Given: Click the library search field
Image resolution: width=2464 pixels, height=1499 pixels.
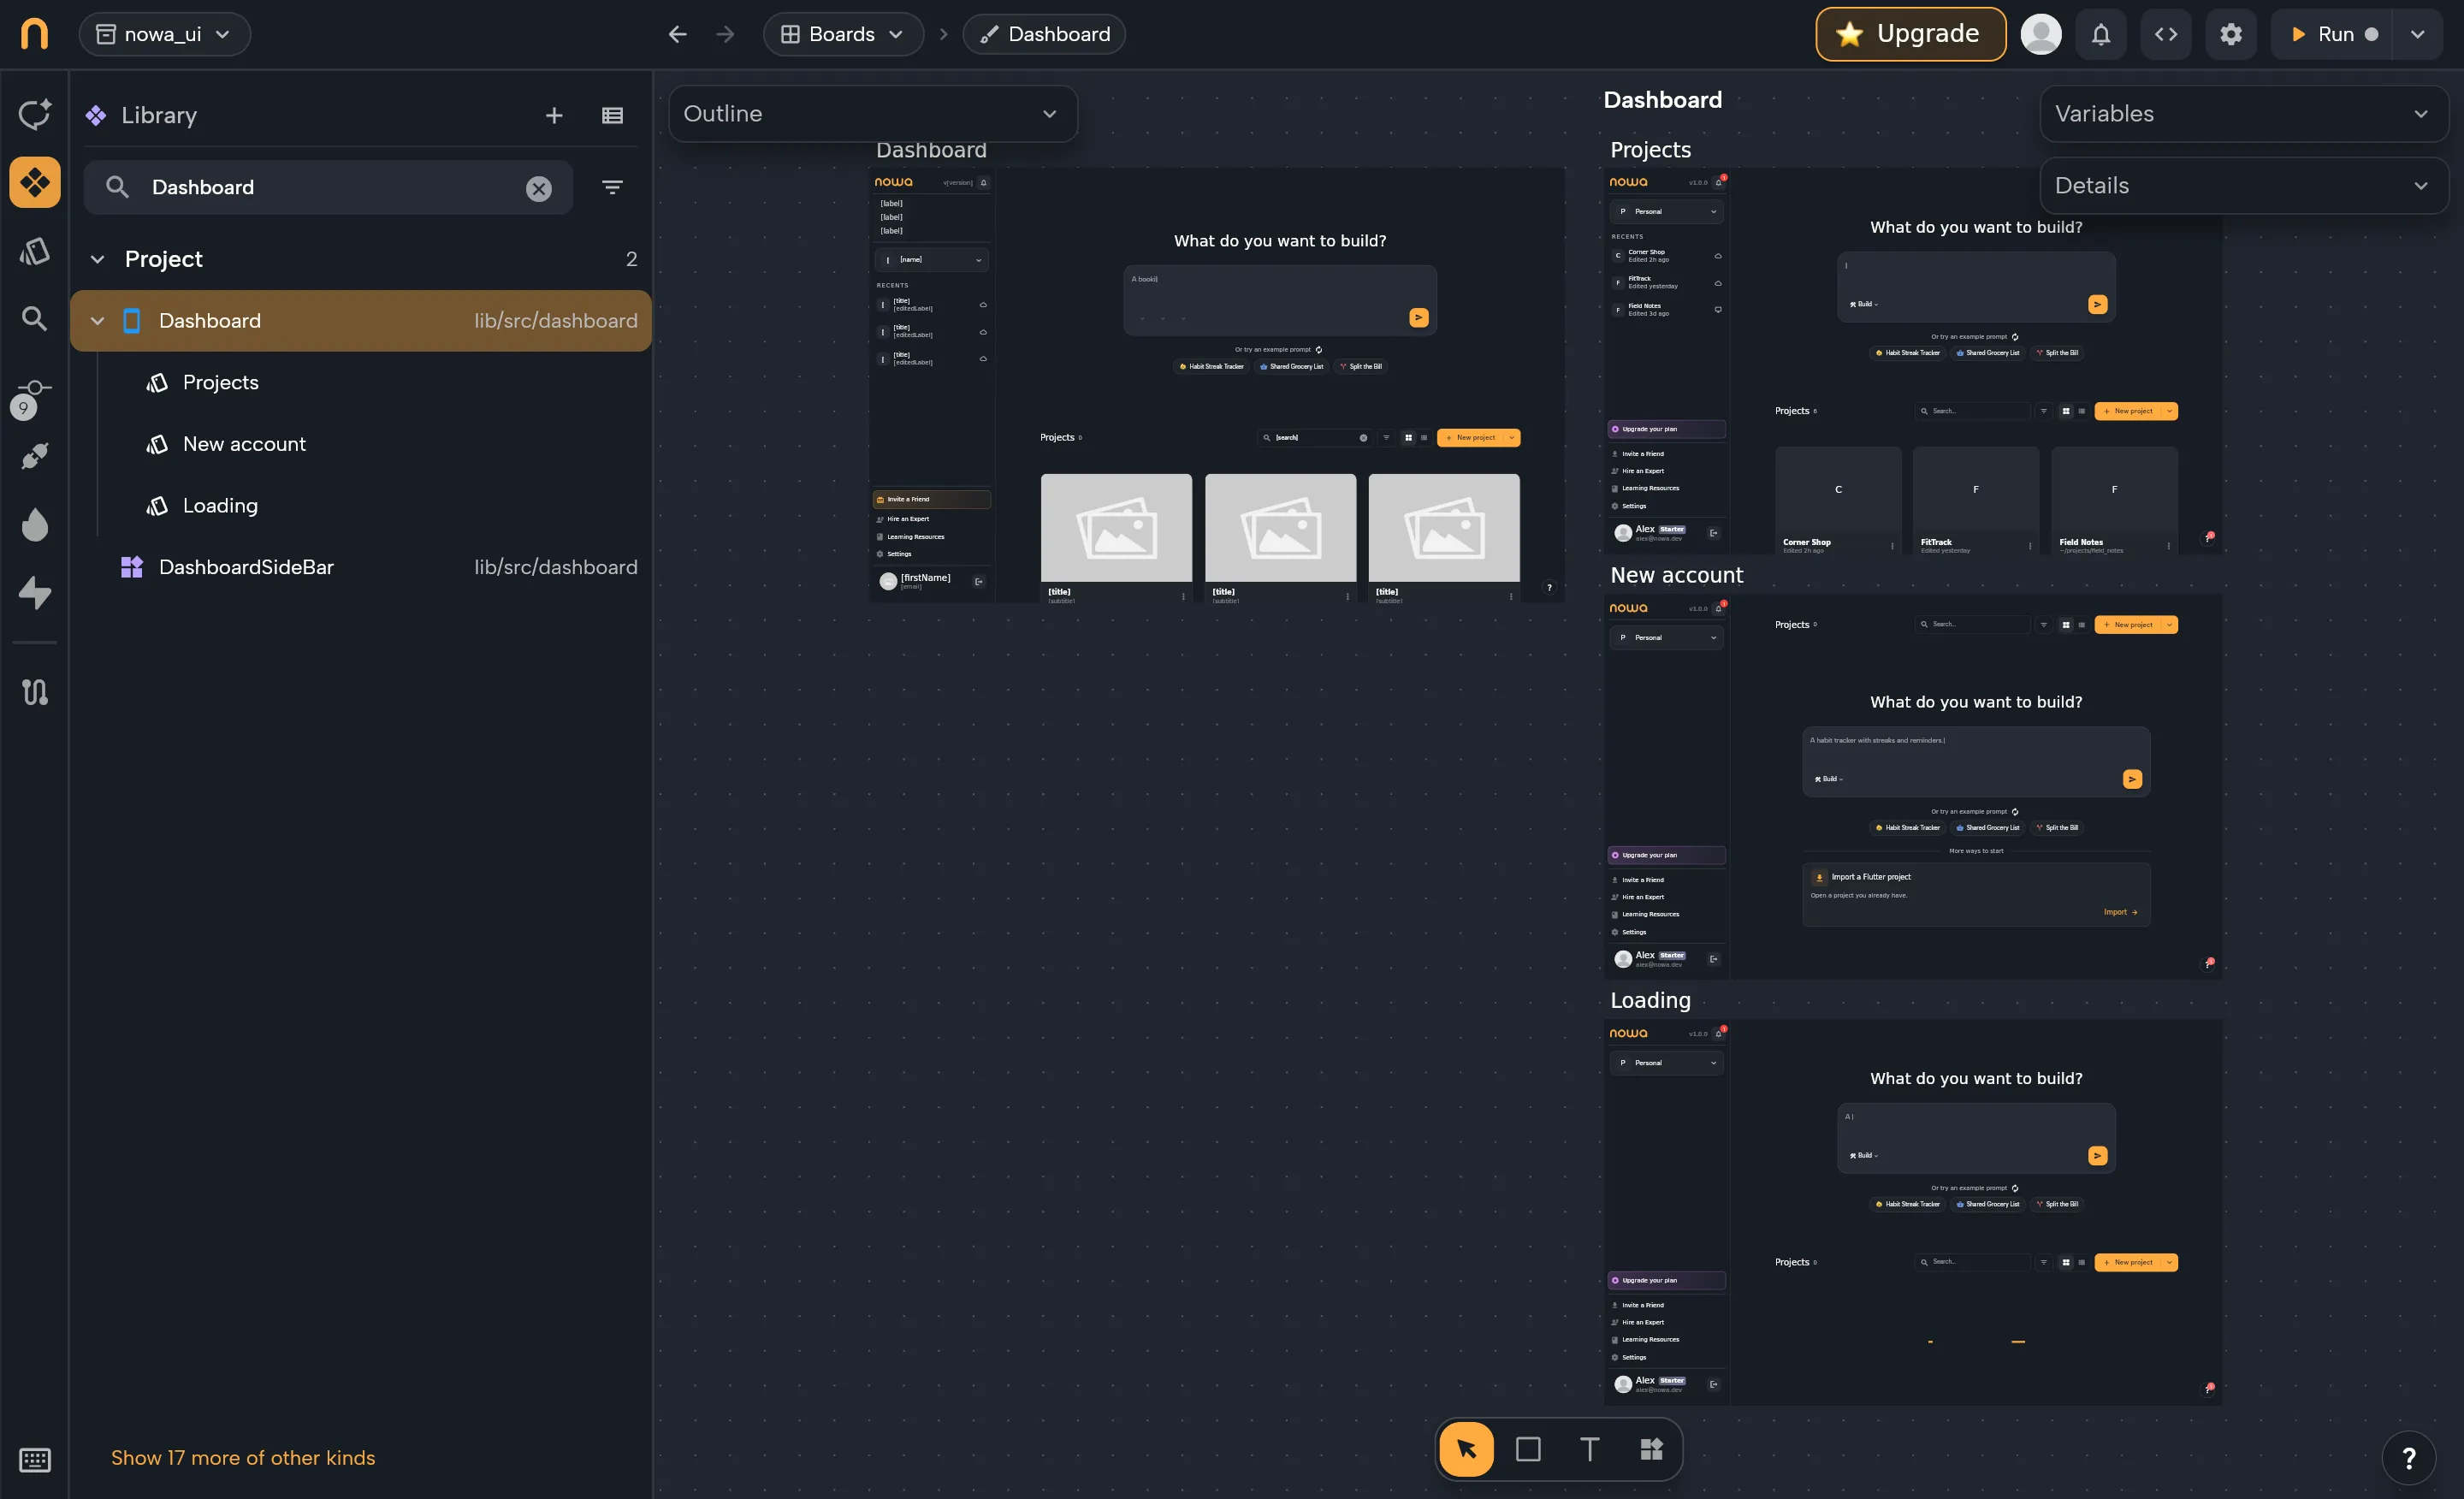Looking at the screenshot, I should (x=328, y=187).
